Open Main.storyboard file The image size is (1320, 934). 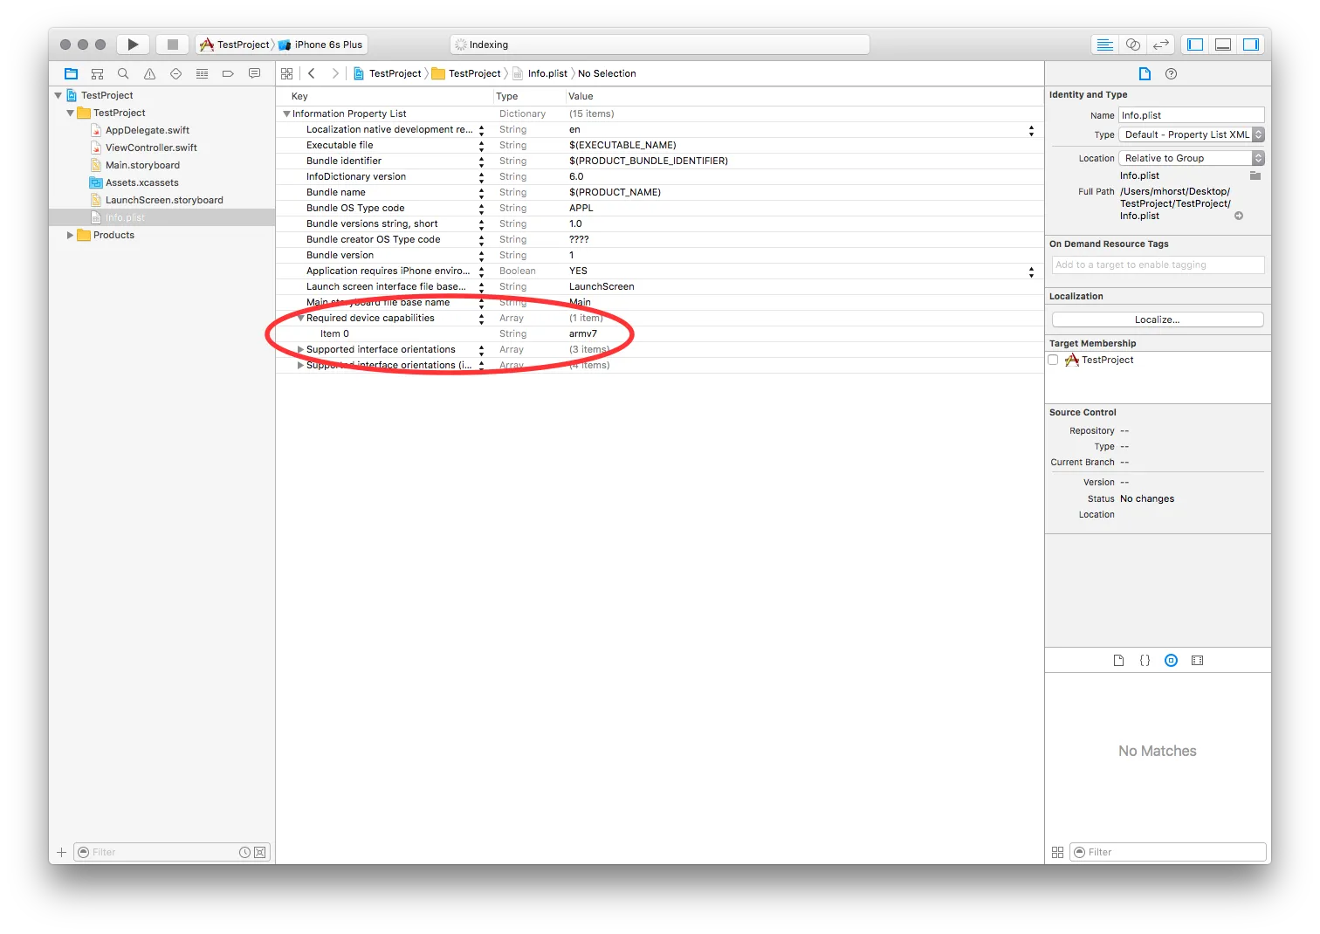point(142,165)
